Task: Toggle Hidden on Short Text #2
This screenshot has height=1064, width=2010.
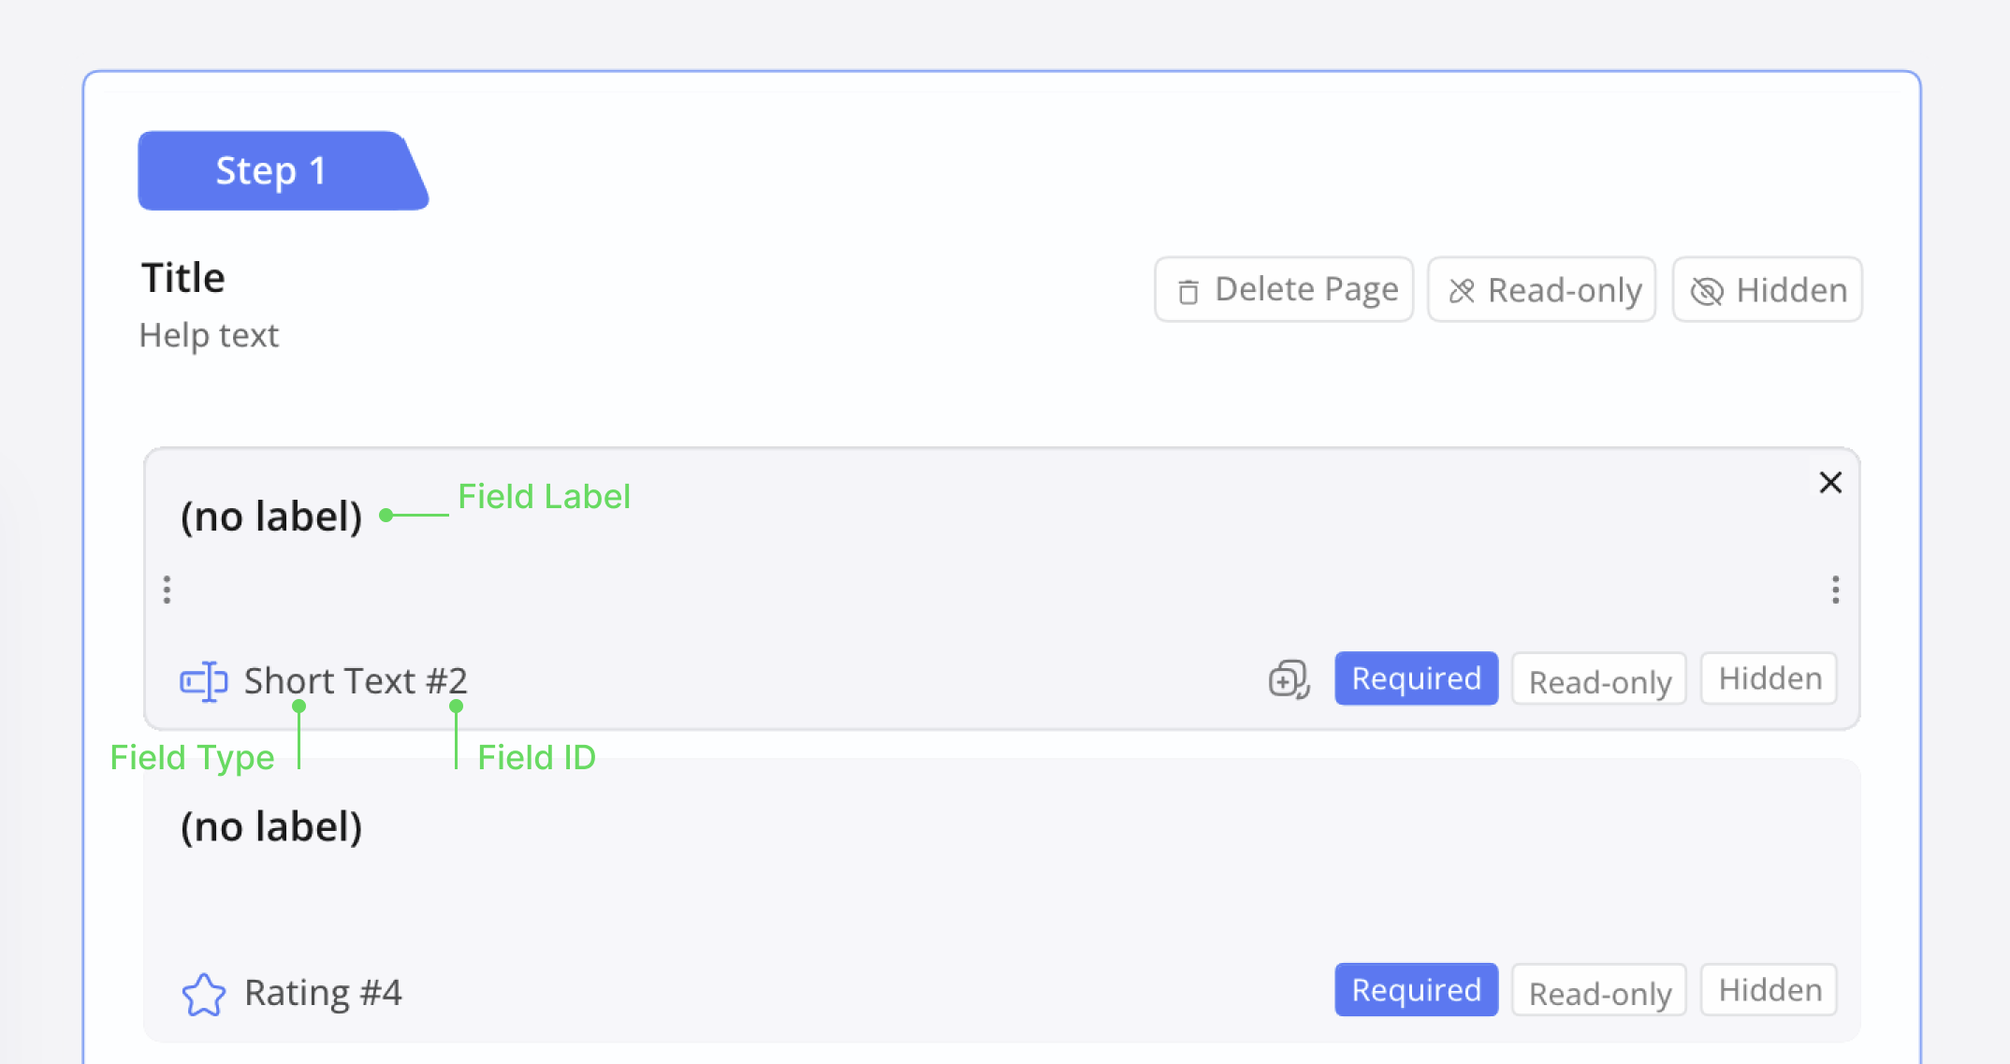Action: (1769, 678)
